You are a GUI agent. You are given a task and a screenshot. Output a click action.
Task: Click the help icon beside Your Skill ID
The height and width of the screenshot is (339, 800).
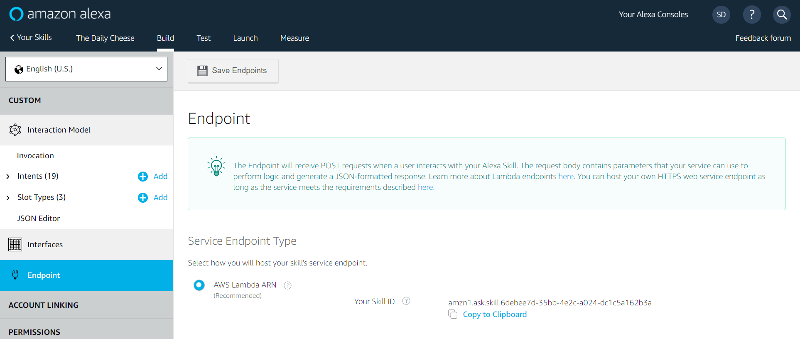(406, 301)
